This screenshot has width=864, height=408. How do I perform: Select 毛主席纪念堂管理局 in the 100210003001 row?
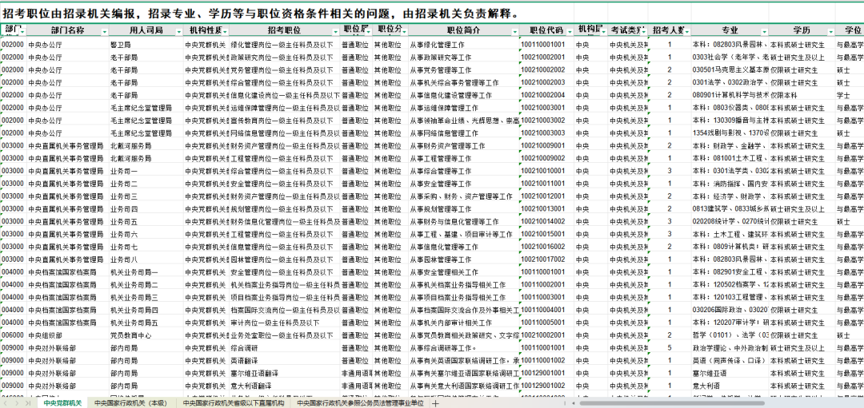pos(146,109)
